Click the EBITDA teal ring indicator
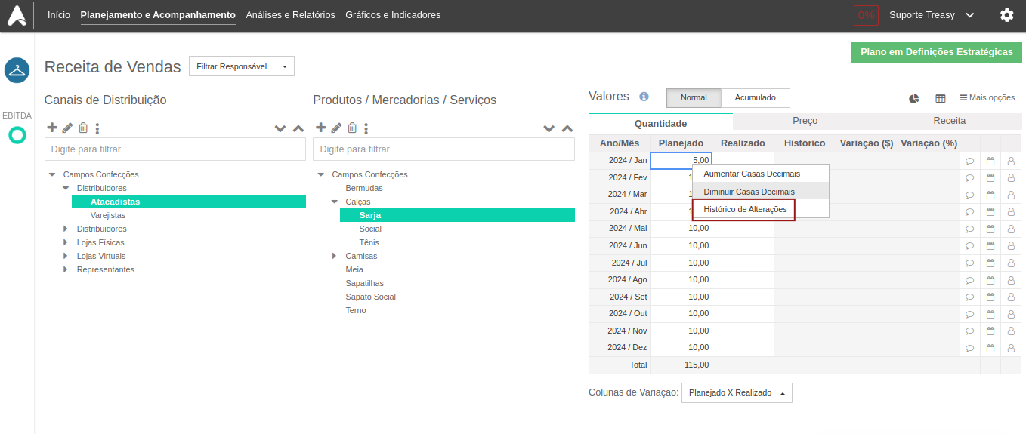Viewport: 1026px width, 434px height. tap(17, 135)
